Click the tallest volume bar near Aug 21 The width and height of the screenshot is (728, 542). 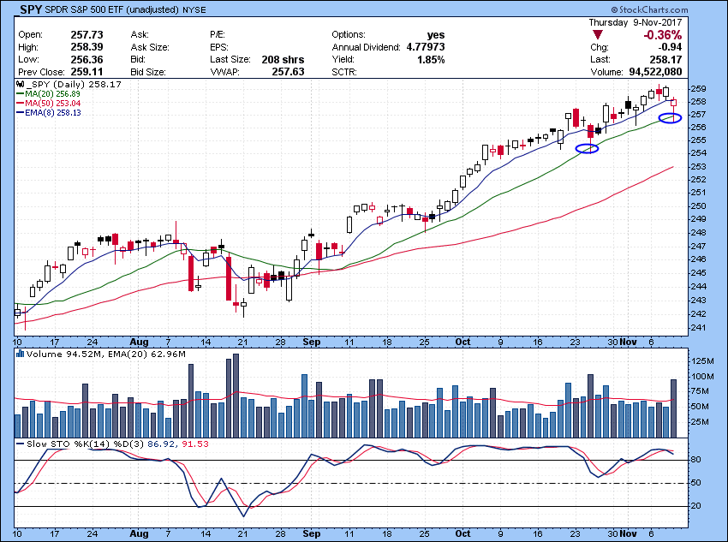tap(236, 396)
